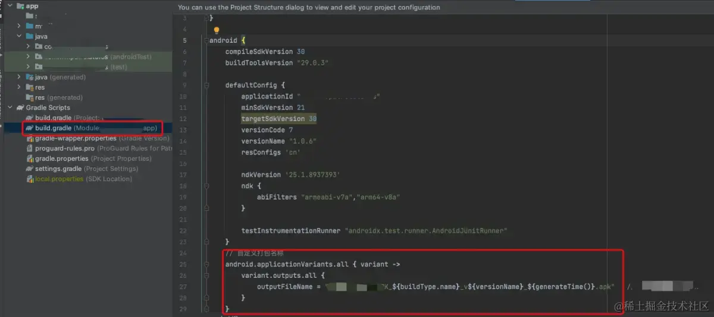Expand the androidTest package chevron
The width and height of the screenshot is (714, 317).
[x=29, y=56]
